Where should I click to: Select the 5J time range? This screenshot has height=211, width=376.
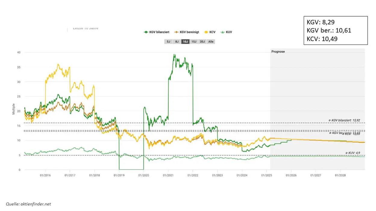(x=168, y=41)
